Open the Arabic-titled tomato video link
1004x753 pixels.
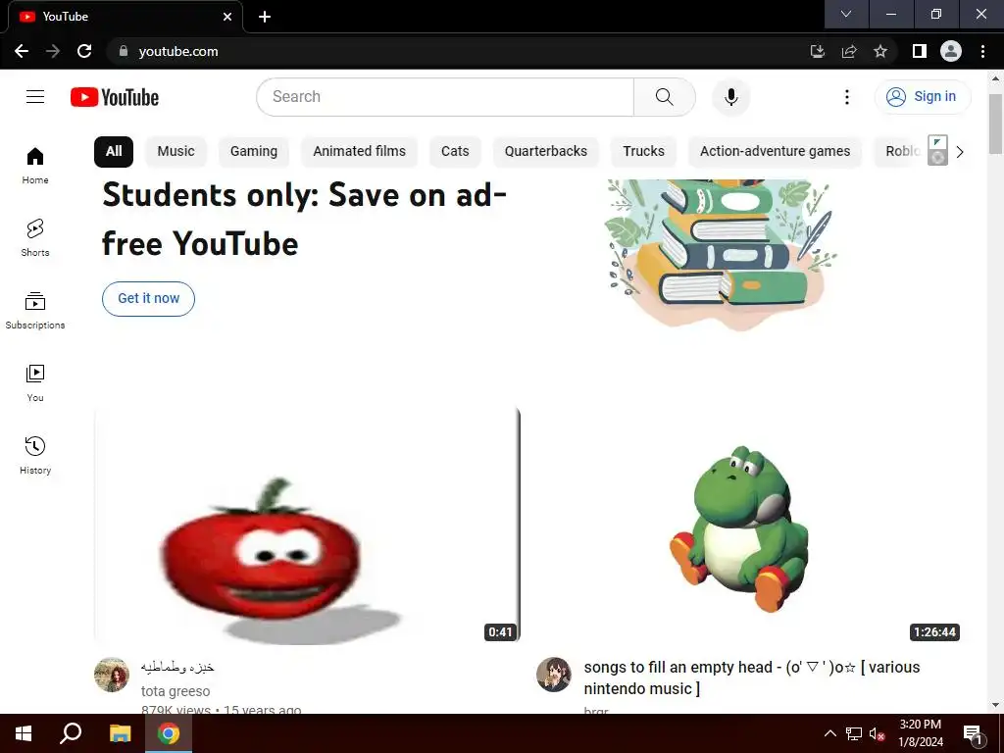(177, 667)
